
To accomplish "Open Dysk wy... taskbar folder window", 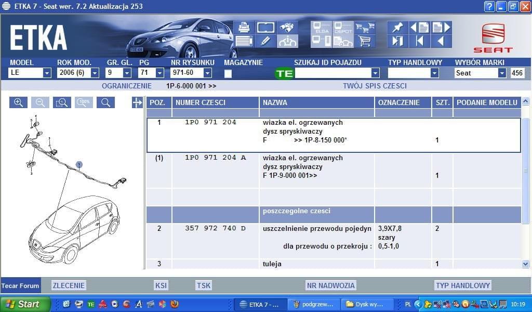I will pyautogui.click(x=367, y=305).
